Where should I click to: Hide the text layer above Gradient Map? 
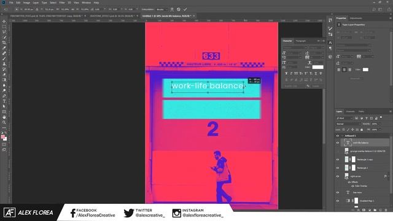338,192
